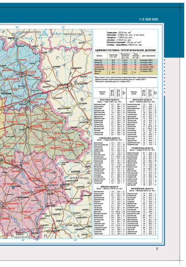Click the Административно-территориальное деление heading

[x=125, y=50]
